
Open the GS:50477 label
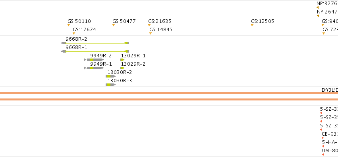click(x=124, y=21)
